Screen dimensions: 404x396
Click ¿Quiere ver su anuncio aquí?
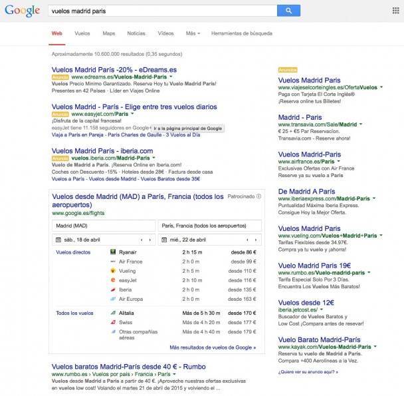[x=308, y=372]
